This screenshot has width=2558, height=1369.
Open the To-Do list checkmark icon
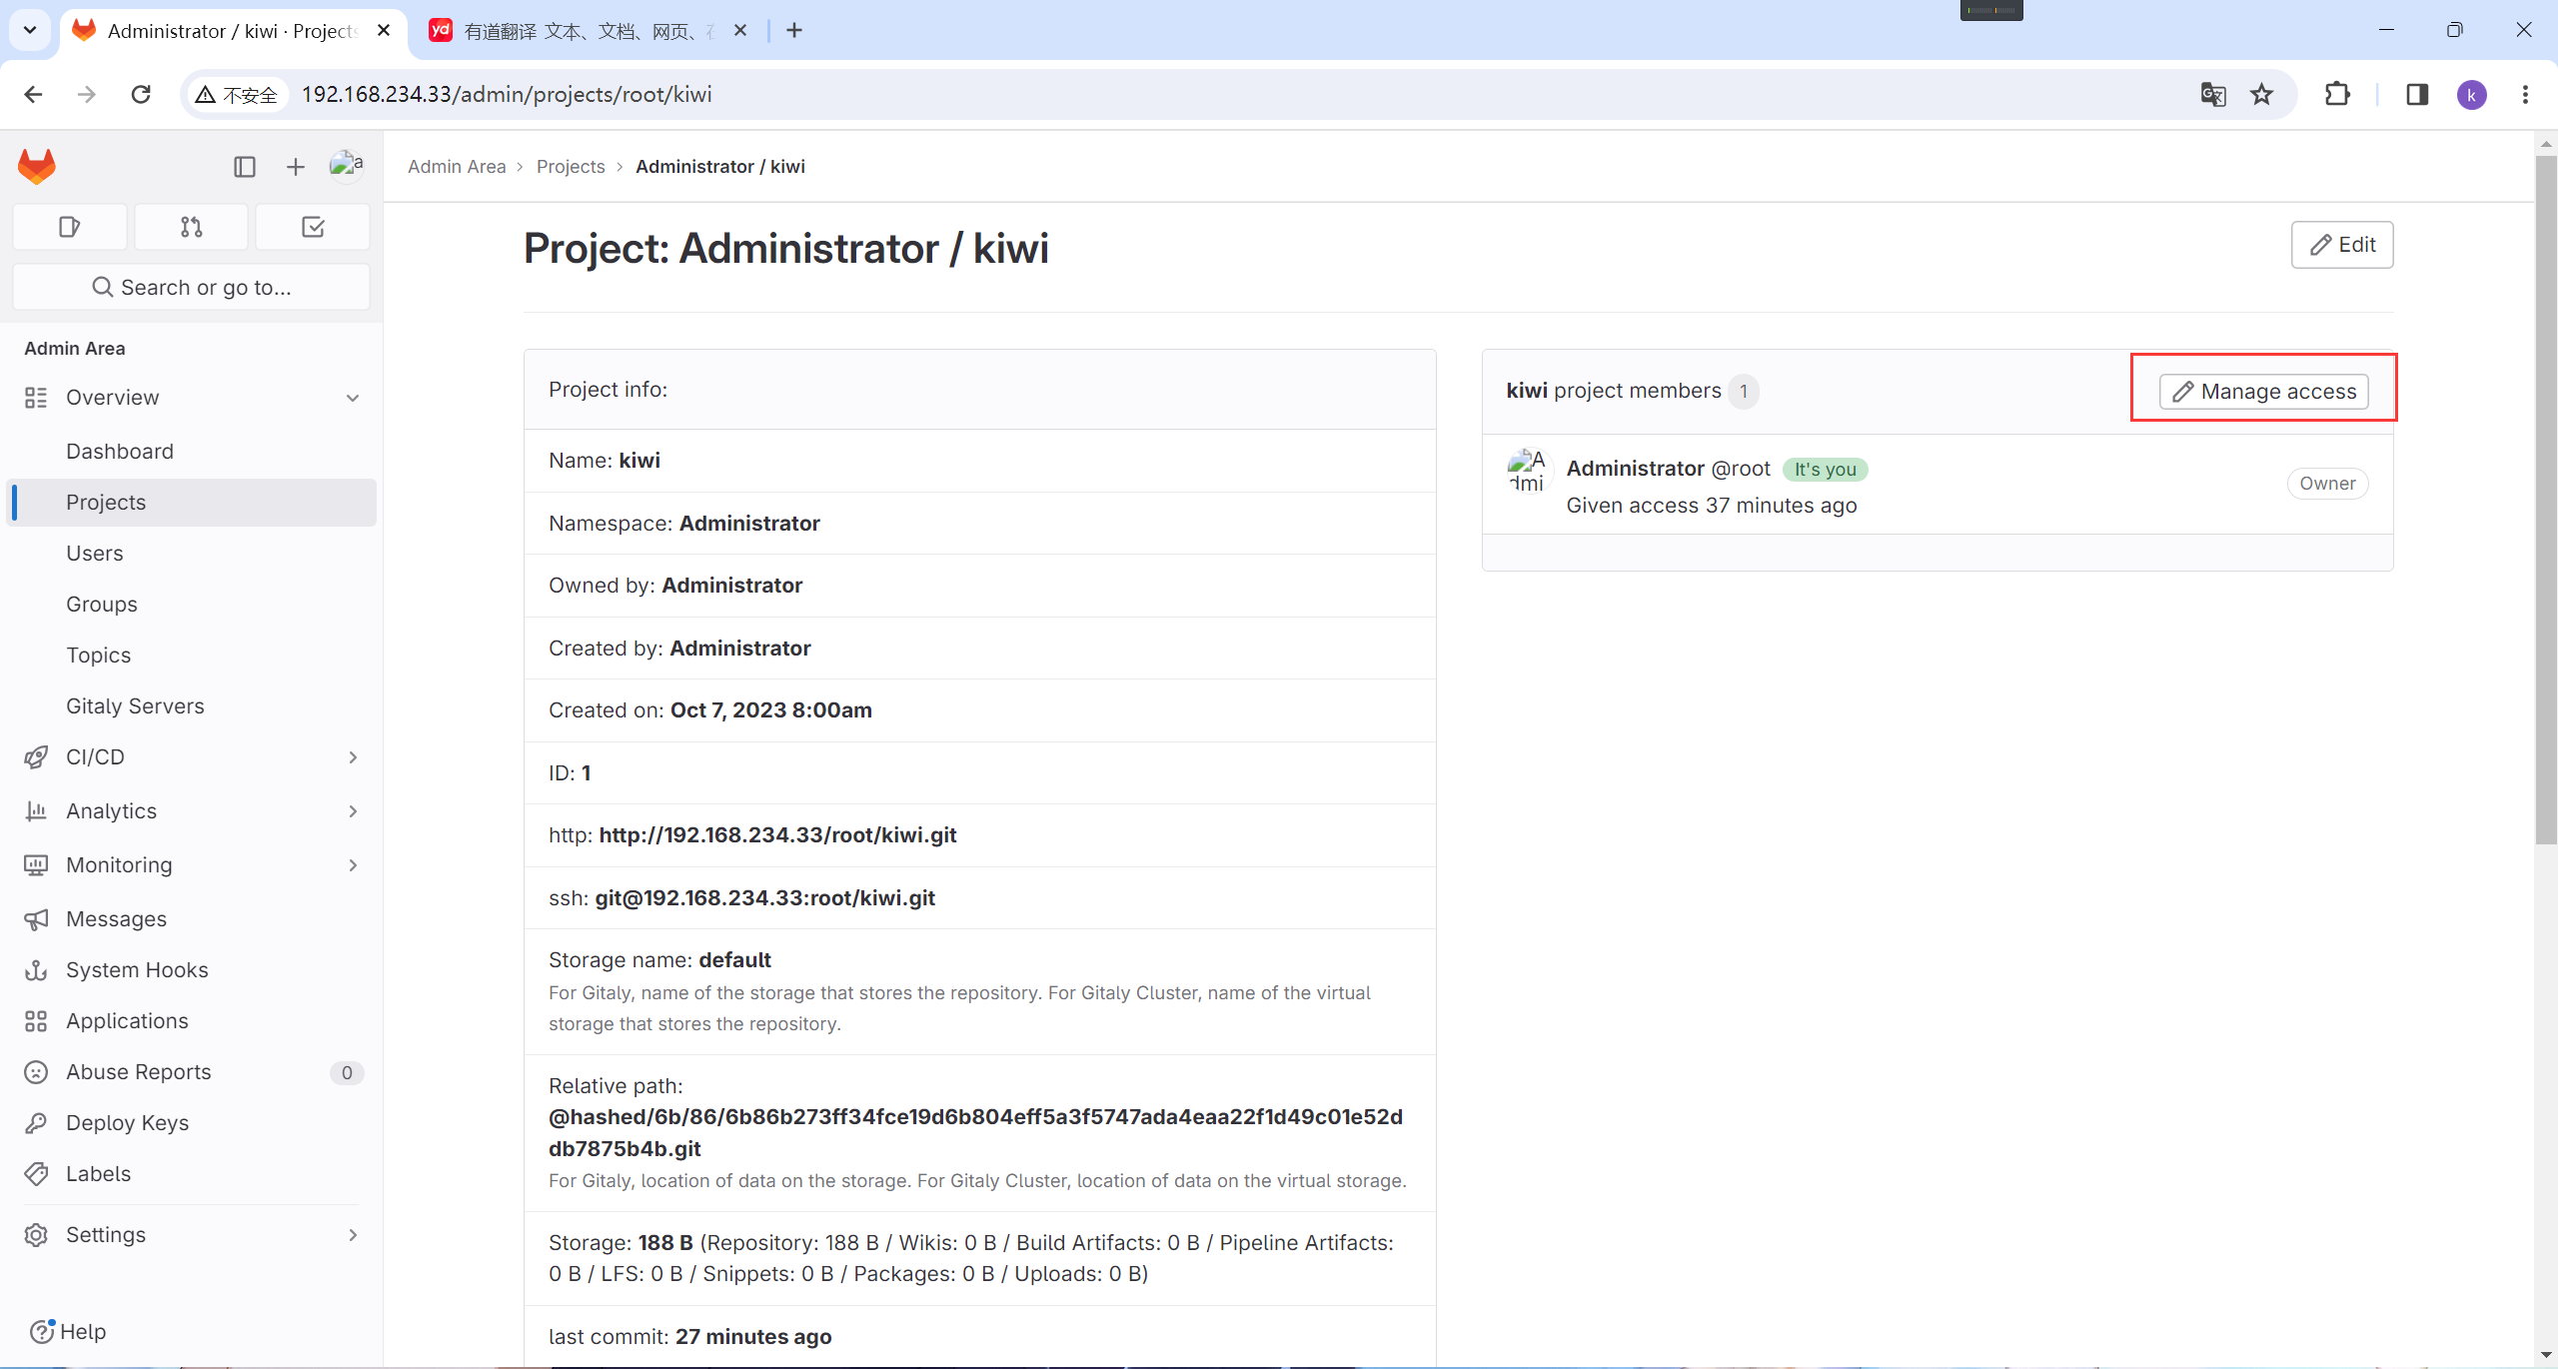(x=313, y=227)
